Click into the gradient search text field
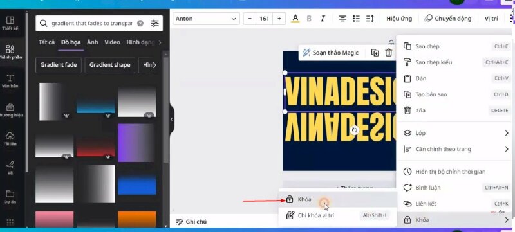 click(x=92, y=23)
